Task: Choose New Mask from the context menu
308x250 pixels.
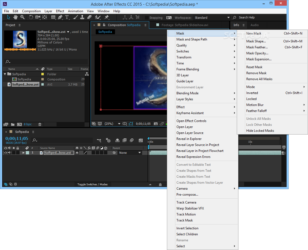Action: (254, 33)
